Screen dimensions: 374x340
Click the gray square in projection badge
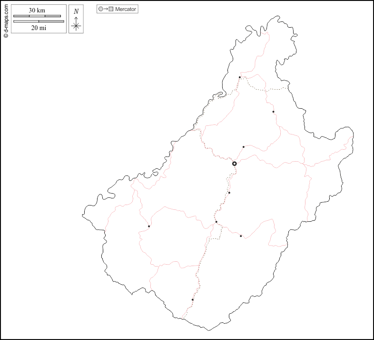[111, 9]
